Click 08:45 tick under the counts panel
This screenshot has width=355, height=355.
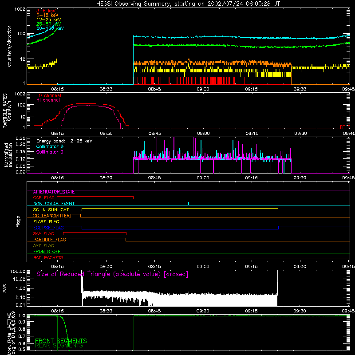pos(154,89)
